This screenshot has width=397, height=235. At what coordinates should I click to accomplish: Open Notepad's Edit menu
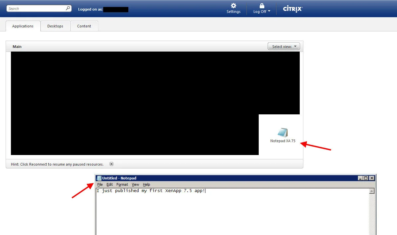point(110,184)
